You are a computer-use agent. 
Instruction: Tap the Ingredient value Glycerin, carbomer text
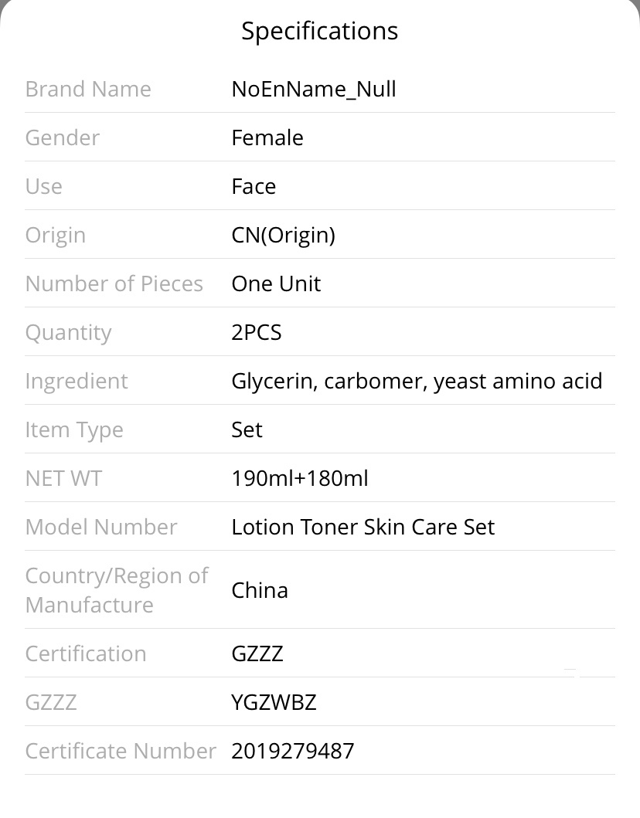coord(417,382)
